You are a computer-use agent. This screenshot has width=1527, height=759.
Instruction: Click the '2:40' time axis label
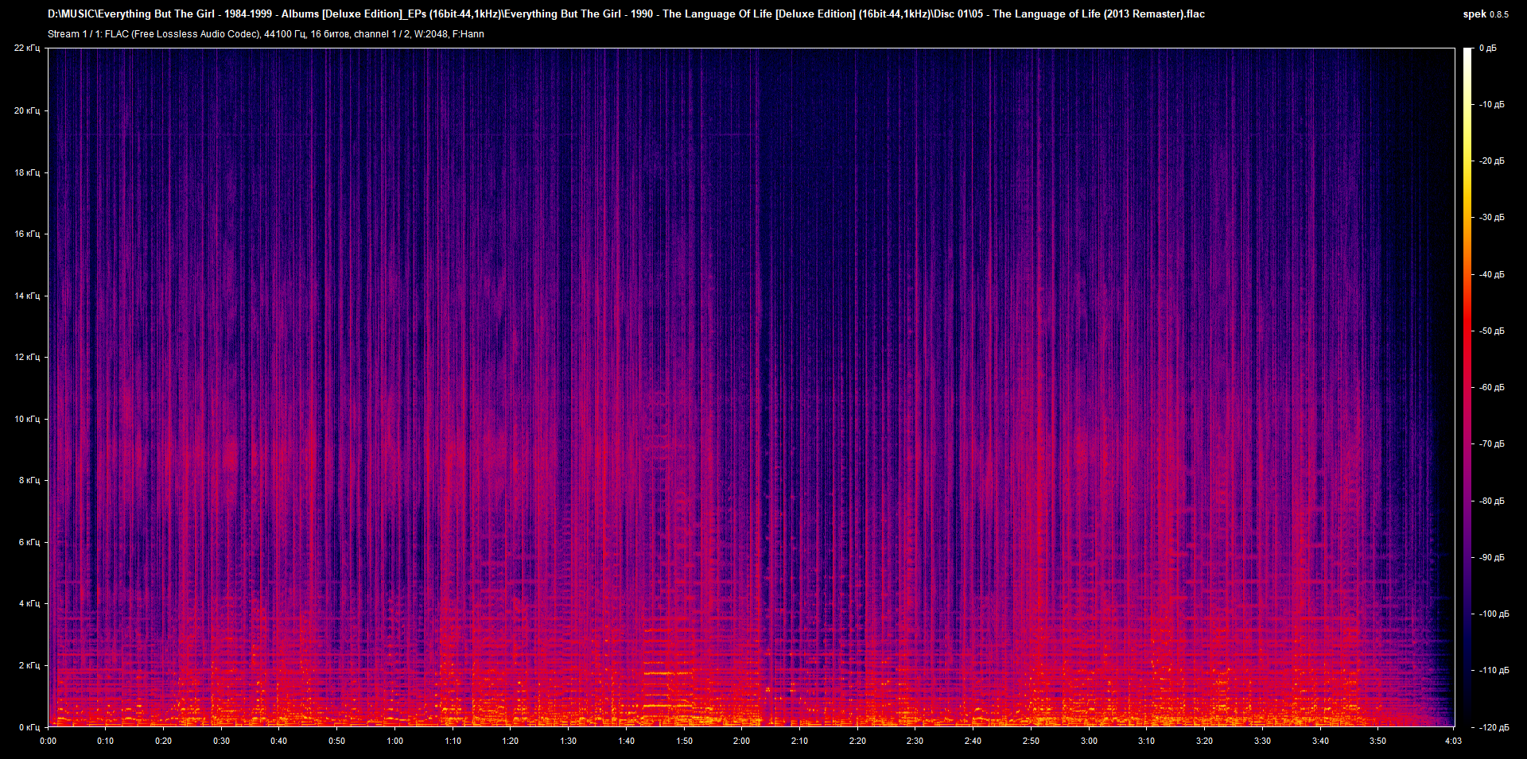pyautogui.click(x=973, y=741)
